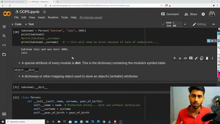
Task: Switch to the OOPS.ipynb Colaboratory tab
Action: point(42,2)
